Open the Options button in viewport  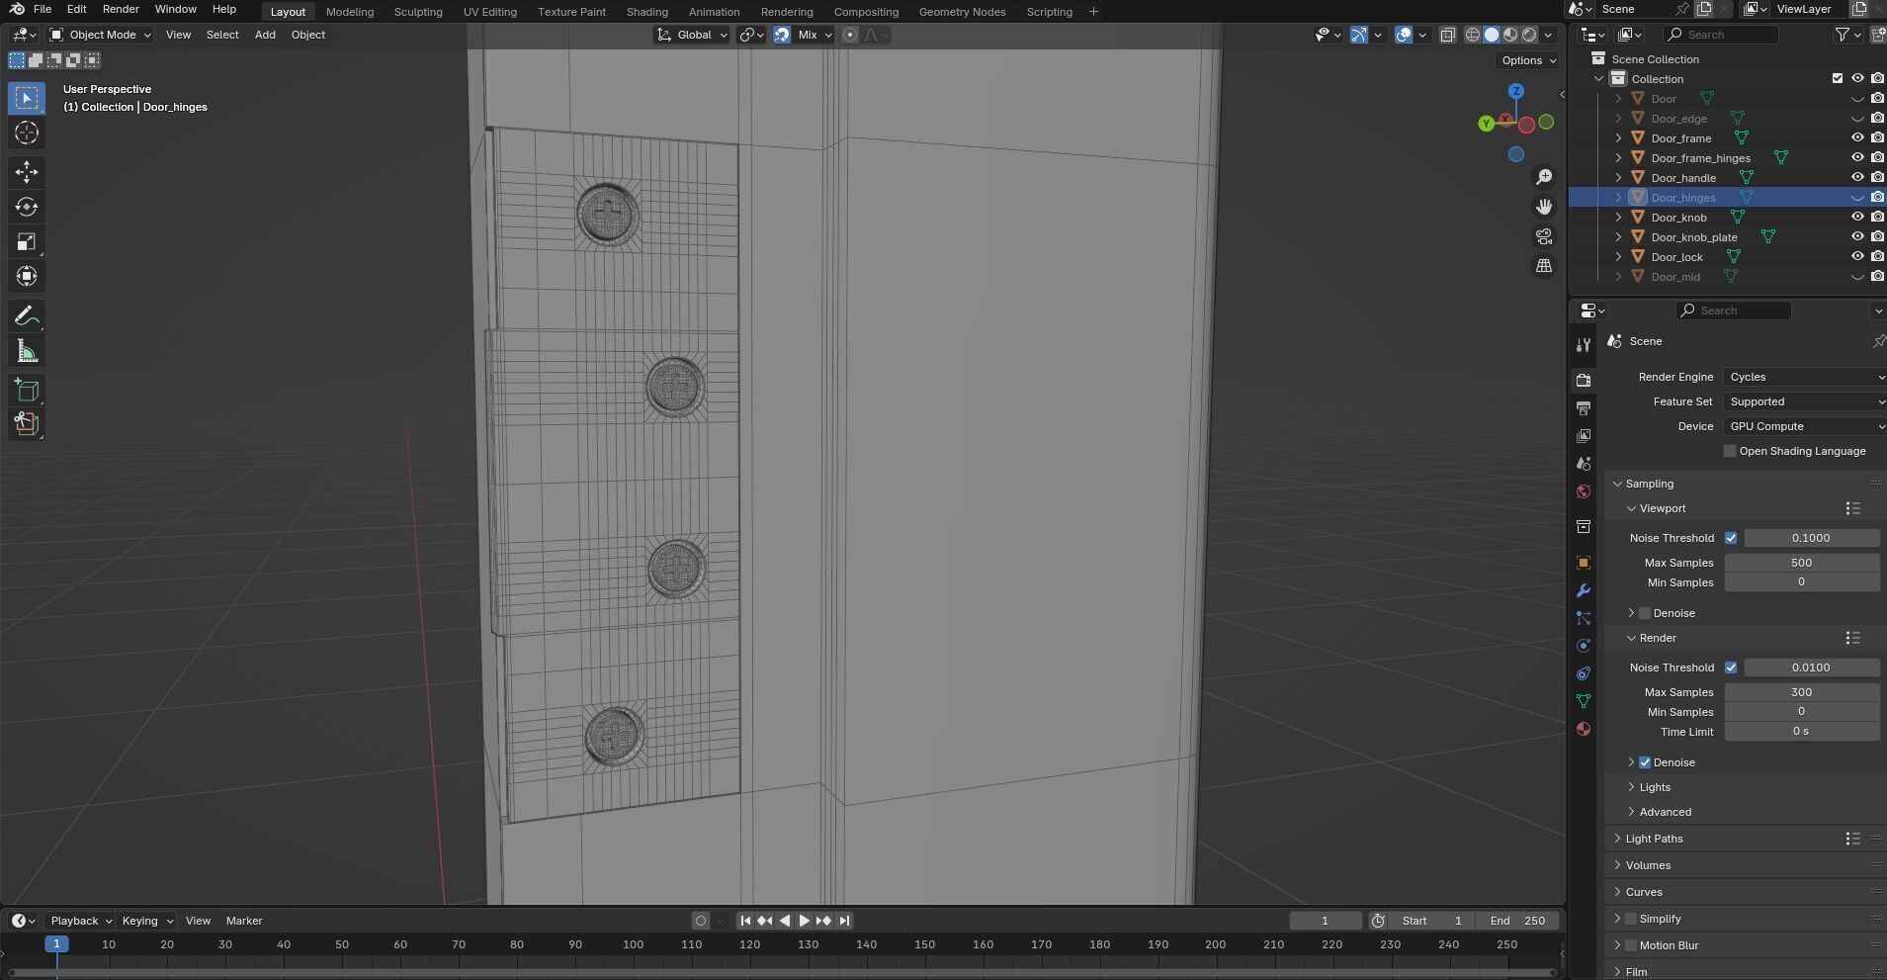(1528, 60)
